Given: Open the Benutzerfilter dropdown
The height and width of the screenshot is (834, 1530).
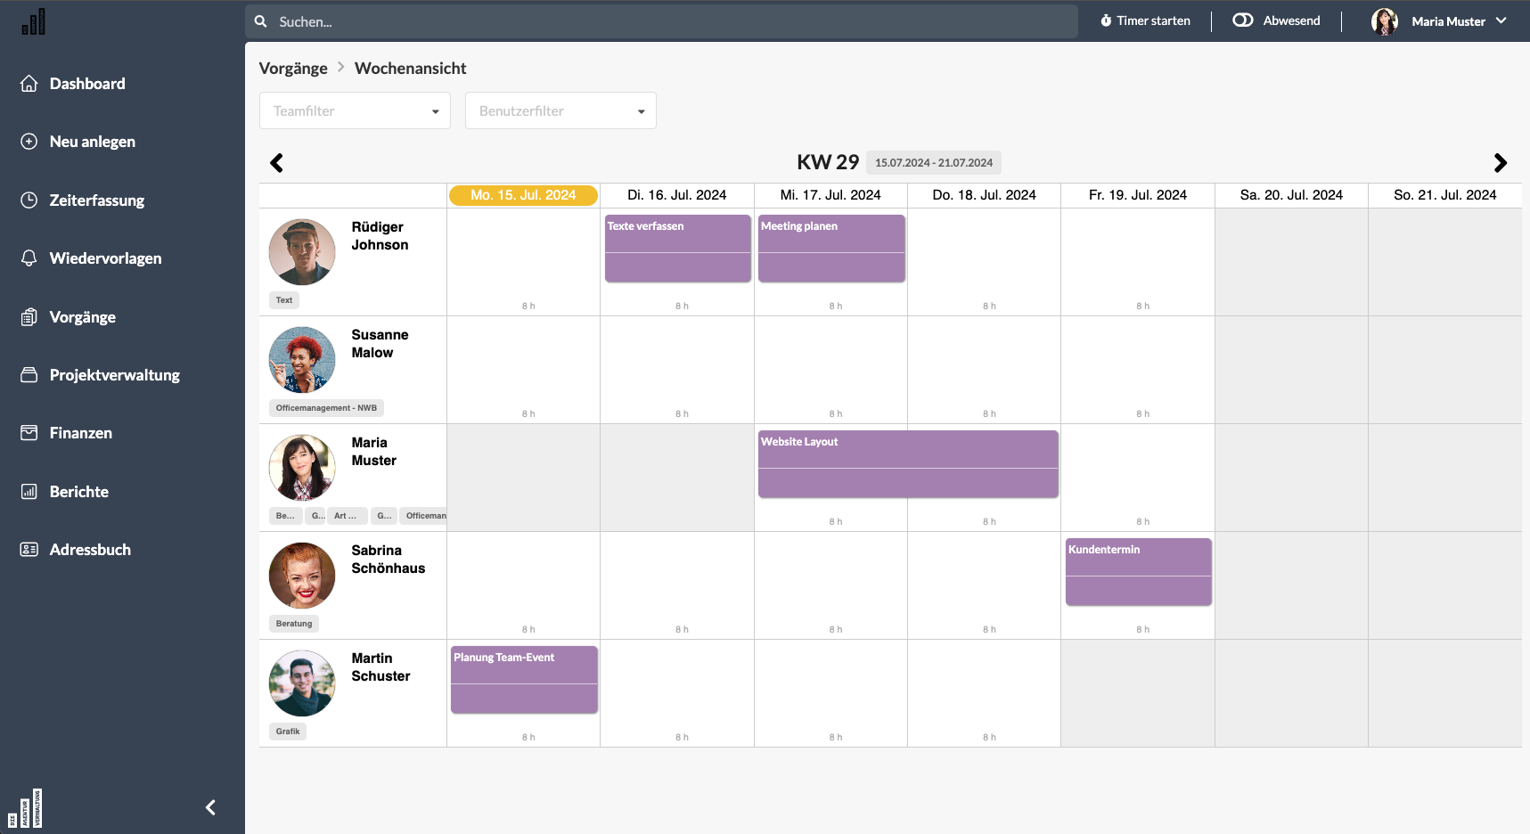Looking at the screenshot, I should tap(560, 111).
